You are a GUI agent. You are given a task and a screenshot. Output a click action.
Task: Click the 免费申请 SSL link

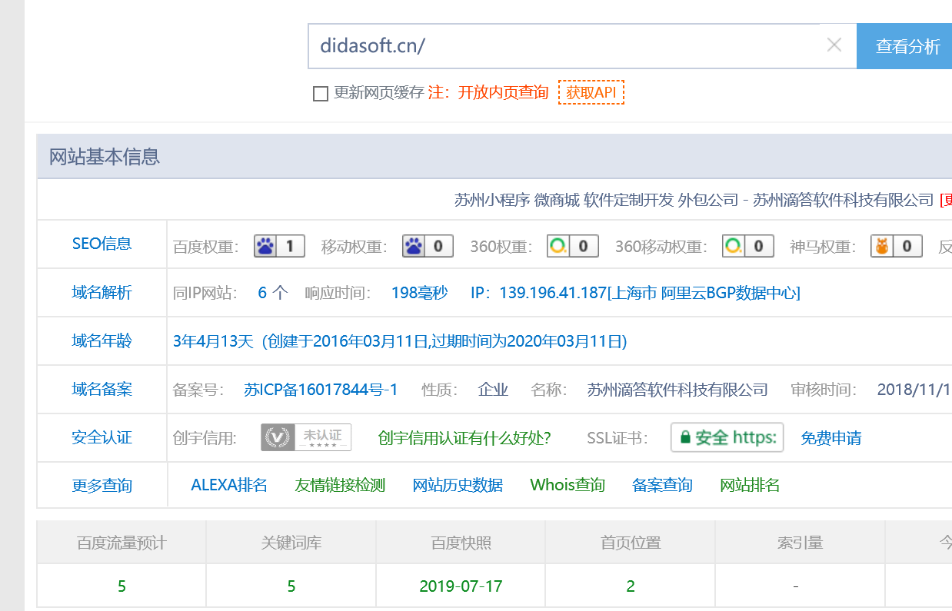tap(831, 438)
